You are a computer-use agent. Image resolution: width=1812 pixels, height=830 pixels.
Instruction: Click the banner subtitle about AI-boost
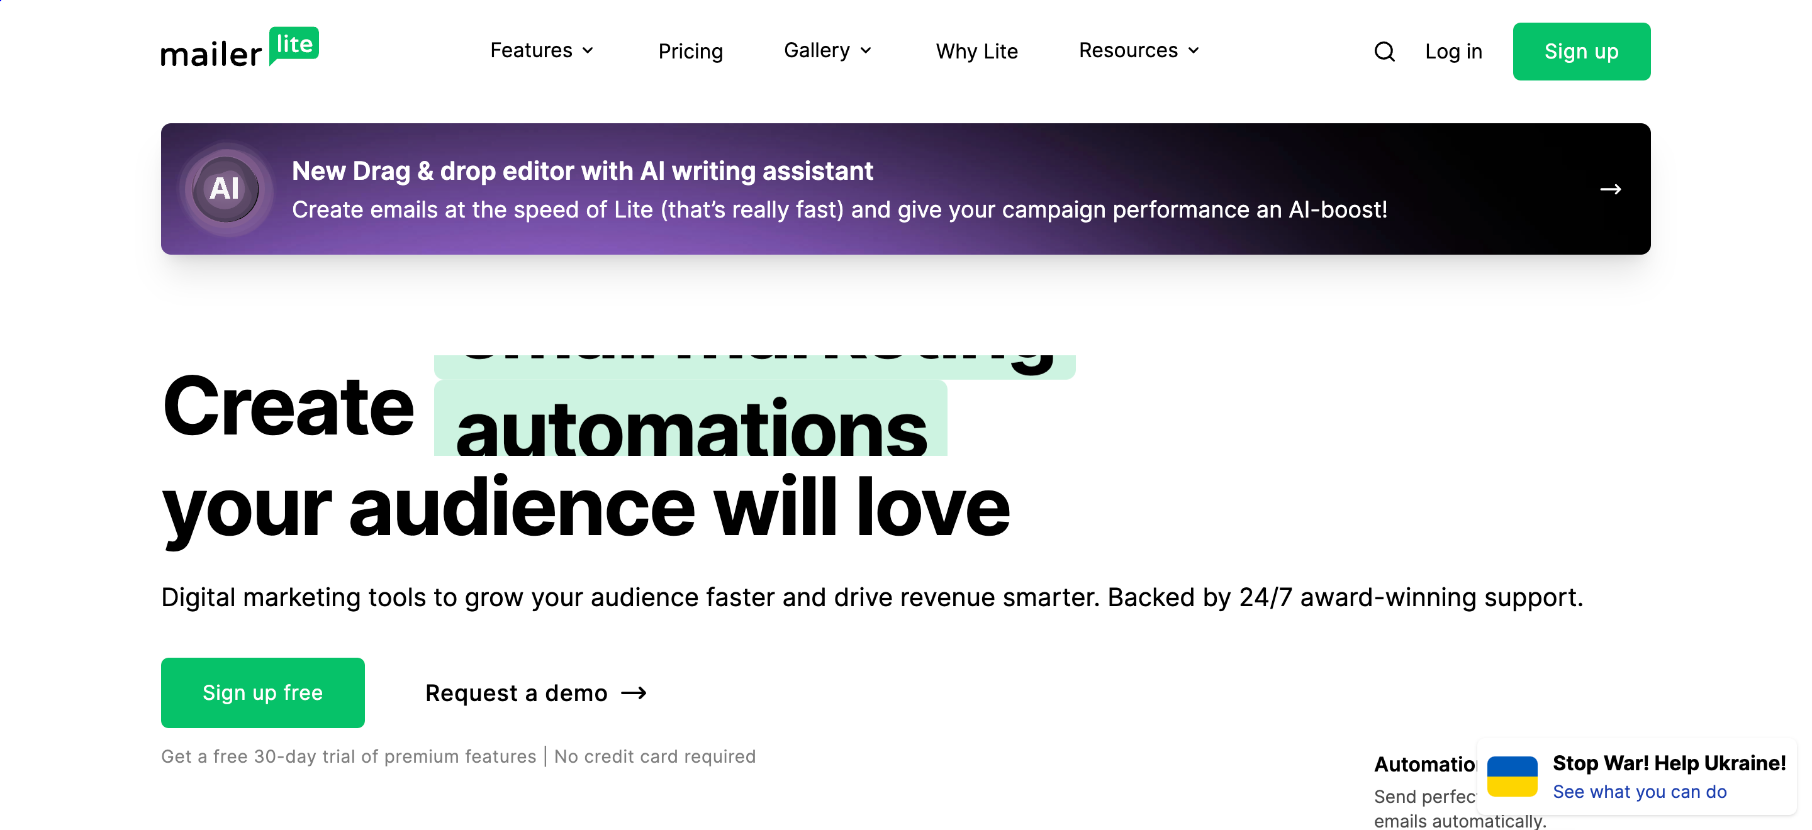[839, 209]
